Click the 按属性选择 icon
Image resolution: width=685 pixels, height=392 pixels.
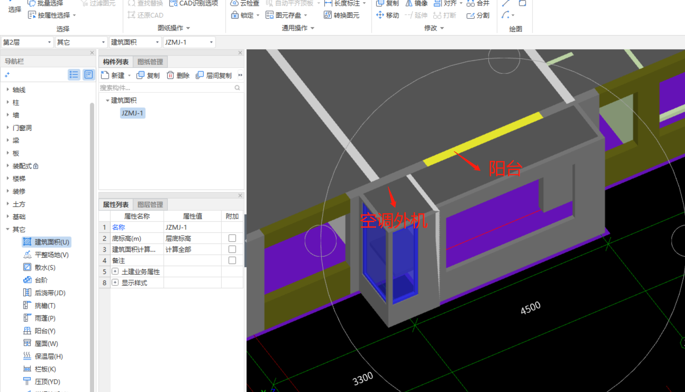pyautogui.click(x=32, y=15)
